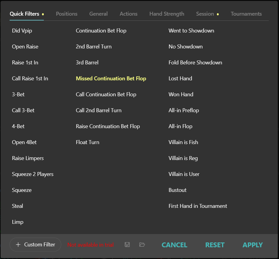Open the Actions tab
The image size is (279, 259).
tap(128, 14)
